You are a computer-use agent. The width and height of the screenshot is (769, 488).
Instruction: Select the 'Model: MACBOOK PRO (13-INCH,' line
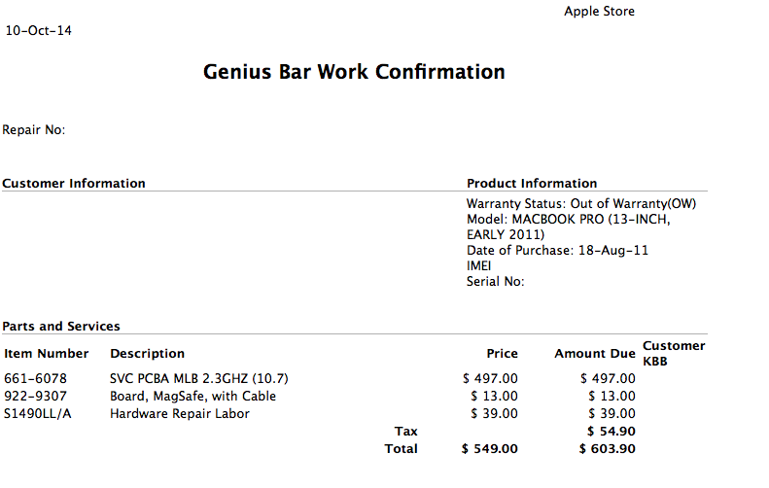pyautogui.click(x=568, y=219)
